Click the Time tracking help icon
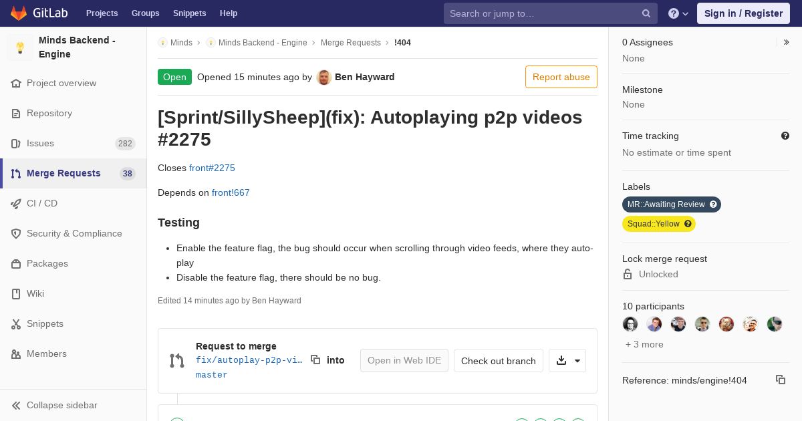This screenshot has height=421, width=802. pos(785,136)
